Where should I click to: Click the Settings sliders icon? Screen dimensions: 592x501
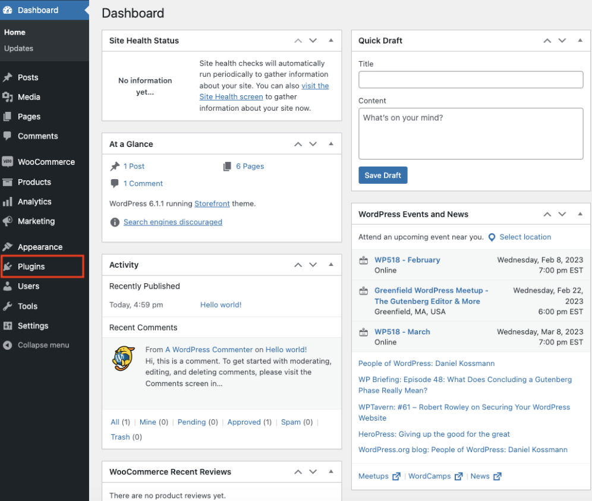8,325
